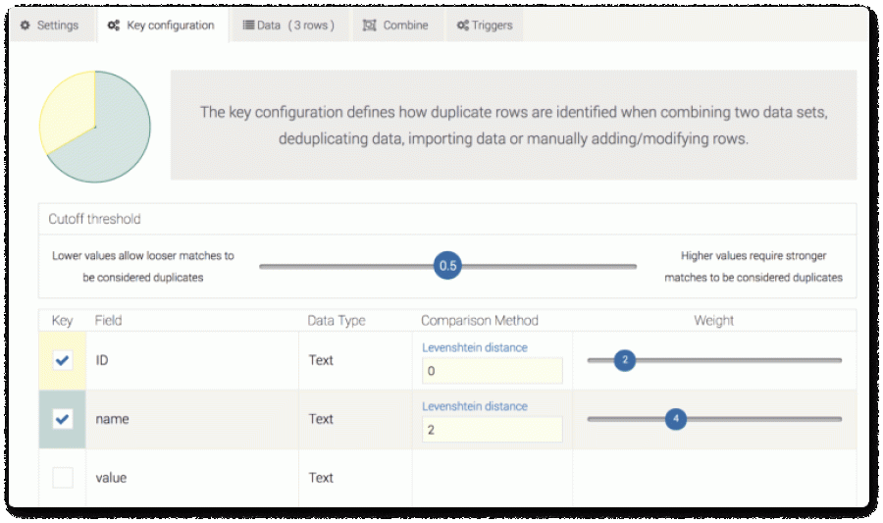Image resolution: width=883 pixels, height=523 pixels.
Task: Select the Key configuration tab
Action: pyautogui.click(x=162, y=26)
